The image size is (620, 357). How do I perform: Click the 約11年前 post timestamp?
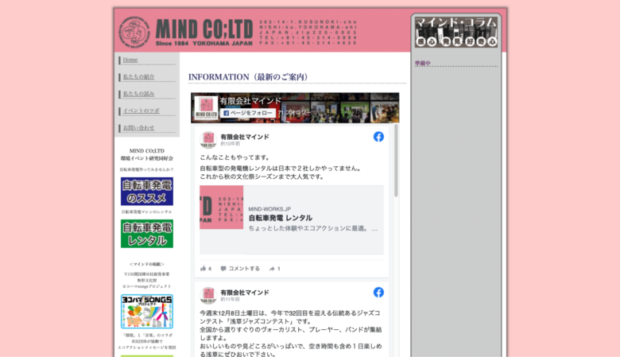(231, 300)
